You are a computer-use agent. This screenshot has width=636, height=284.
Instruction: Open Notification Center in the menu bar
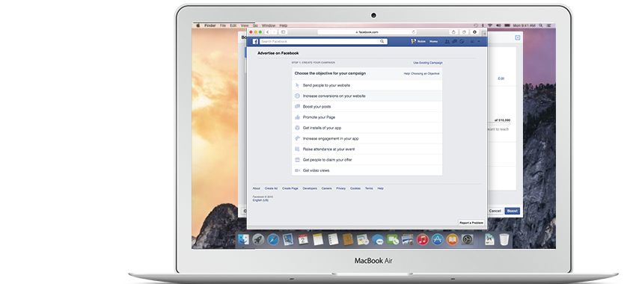click(549, 25)
